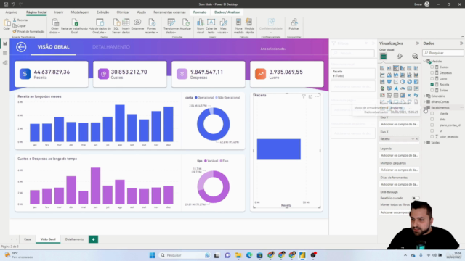Switch to the Modelagem ribbon tab

[x=80, y=12]
